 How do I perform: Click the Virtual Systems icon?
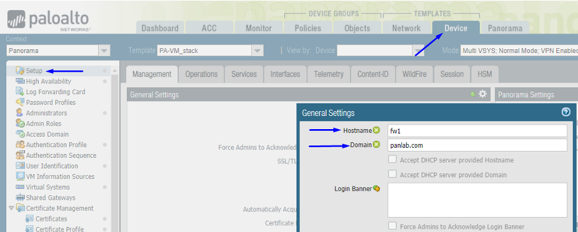click(x=20, y=187)
